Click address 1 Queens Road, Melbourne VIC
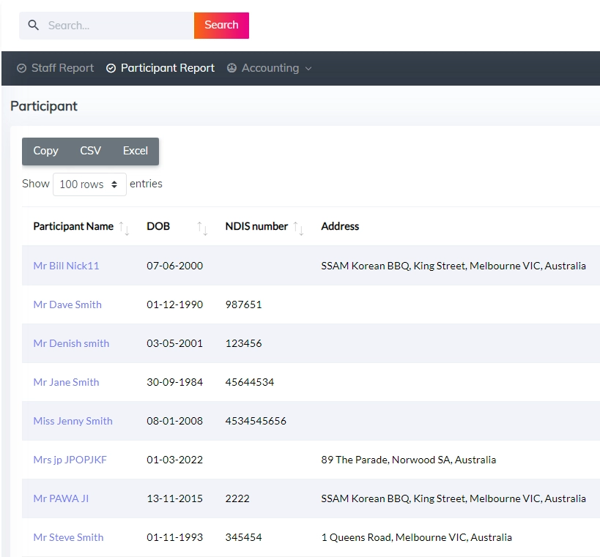The height and width of the screenshot is (557, 600). coord(417,537)
